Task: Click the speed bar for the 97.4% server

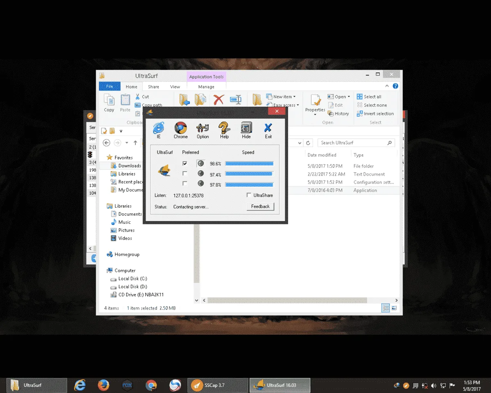Action: click(249, 174)
